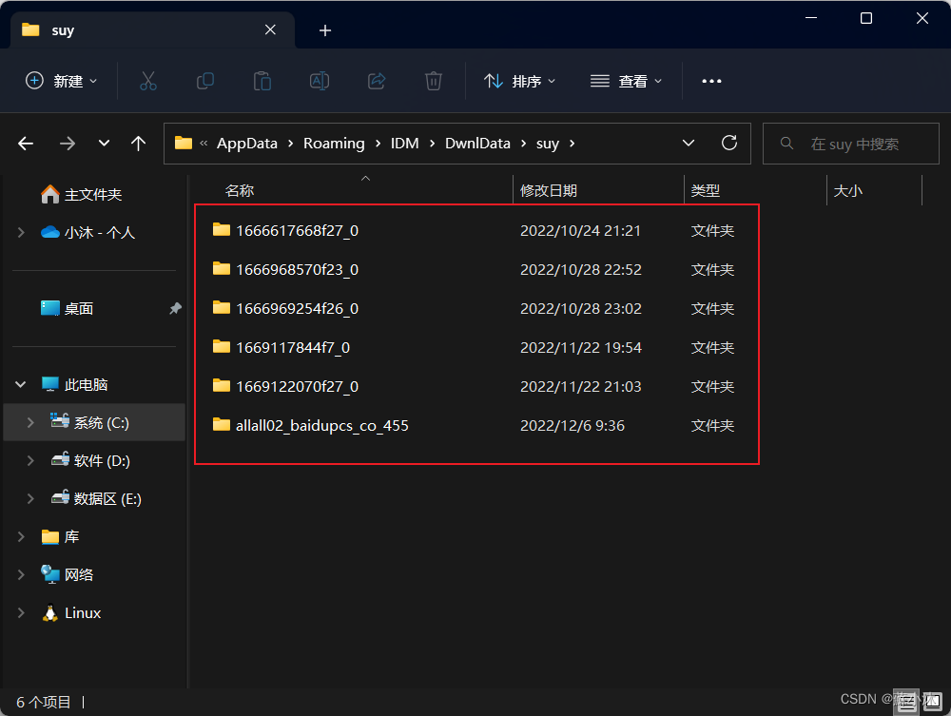The width and height of the screenshot is (951, 716).
Task: Open the address bar history dropdown
Action: [x=689, y=143]
